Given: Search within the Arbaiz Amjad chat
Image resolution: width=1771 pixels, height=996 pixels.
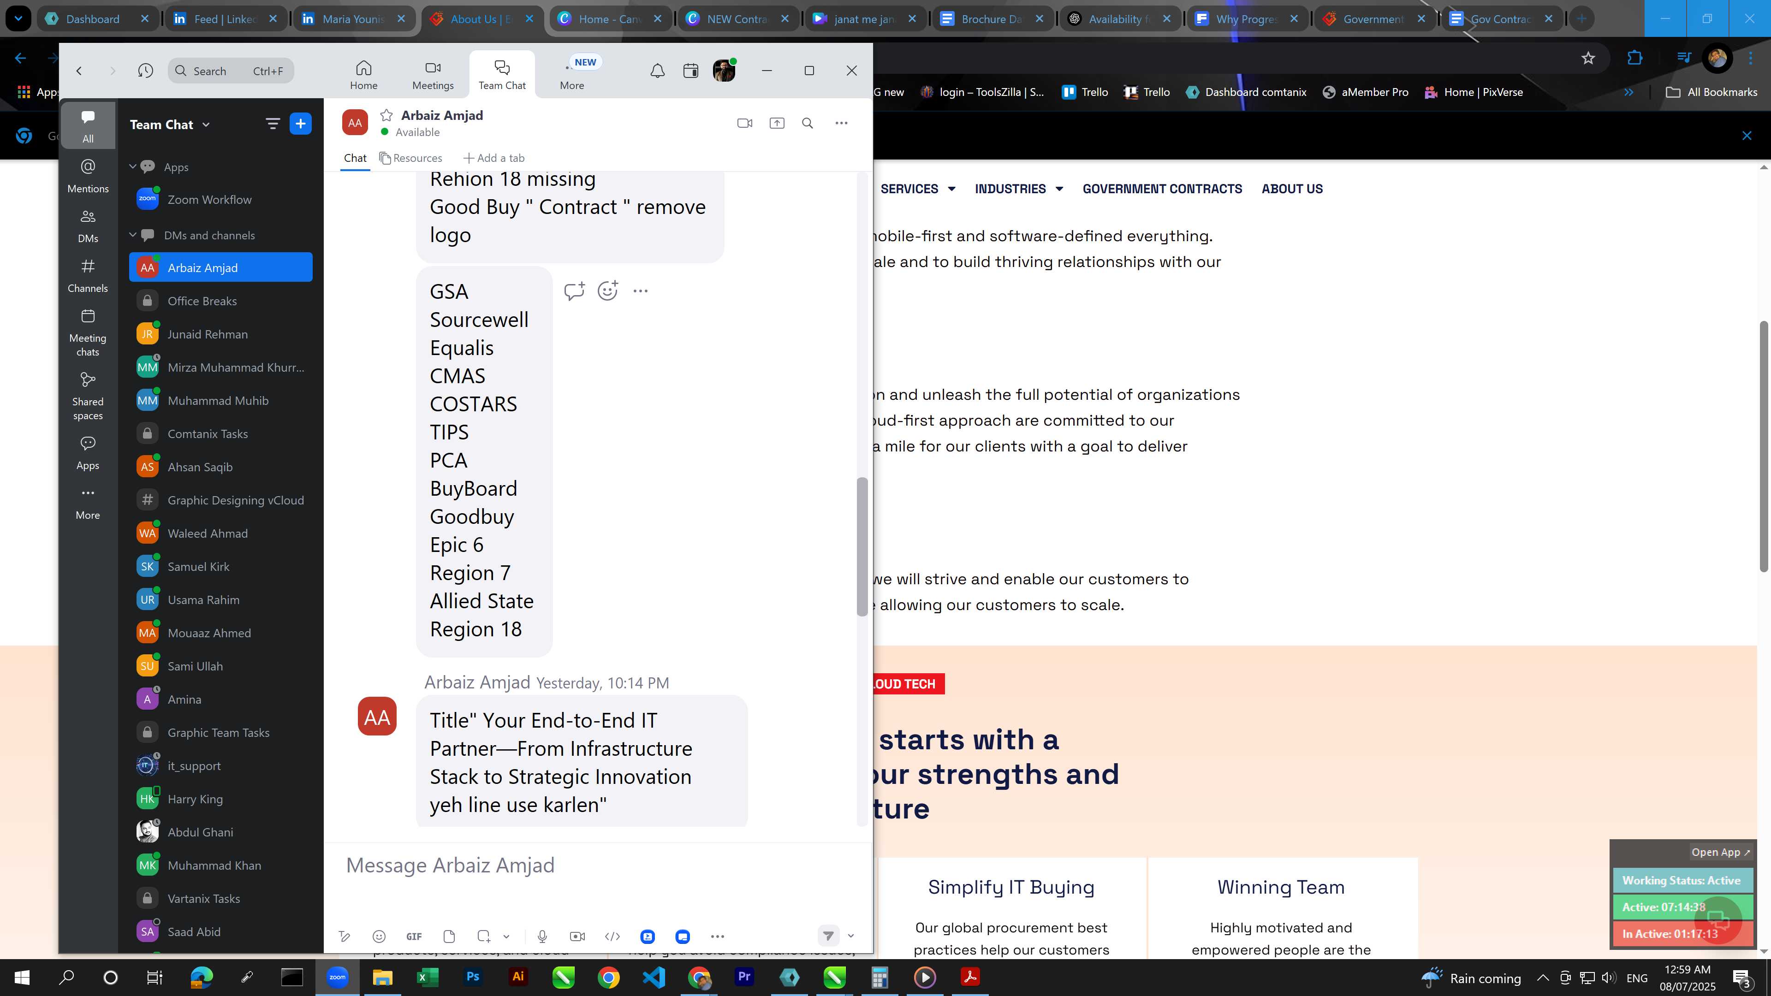Looking at the screenshot, I should (x=808, y=123).
